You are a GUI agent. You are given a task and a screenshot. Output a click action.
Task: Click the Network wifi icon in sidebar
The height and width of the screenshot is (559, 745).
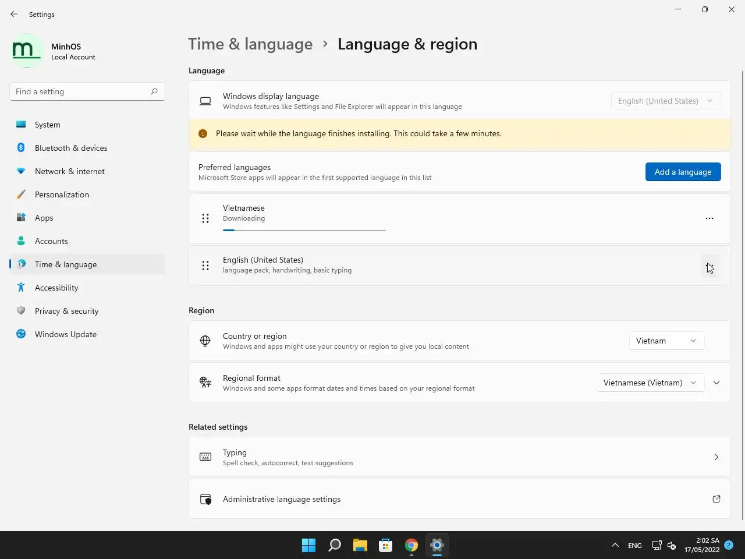click(x=21, y=171)
